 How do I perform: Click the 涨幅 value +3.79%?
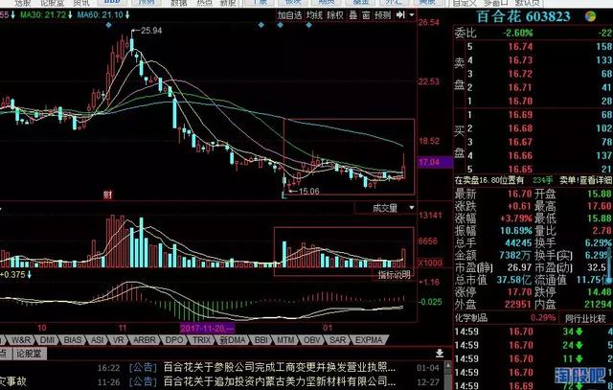[516, 218]
